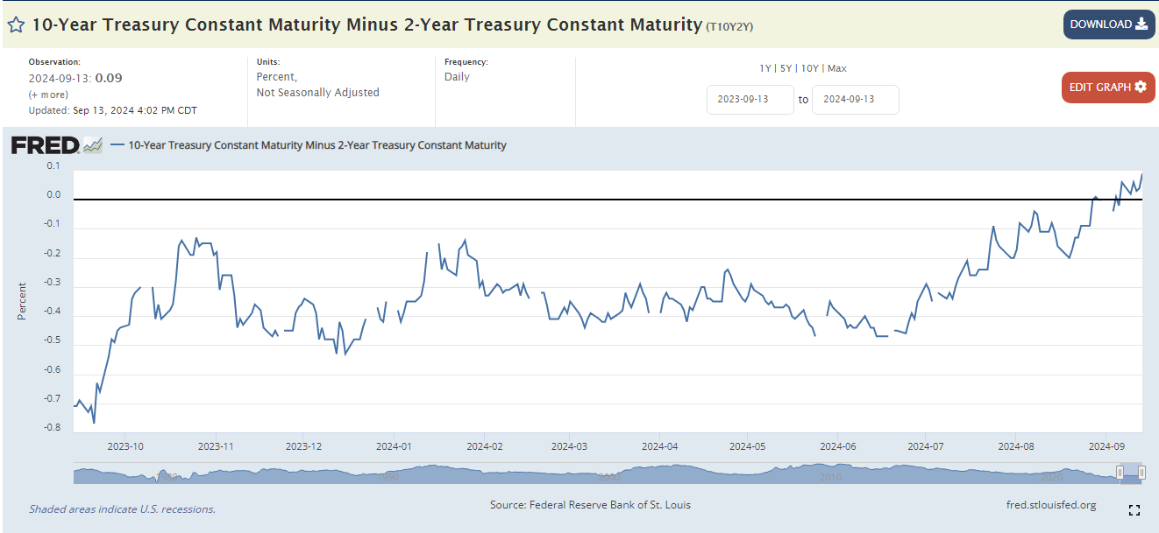This screenshot has width=1159, height=533.
Task: Click the left handle of range slider
Action: [1120, 473]
